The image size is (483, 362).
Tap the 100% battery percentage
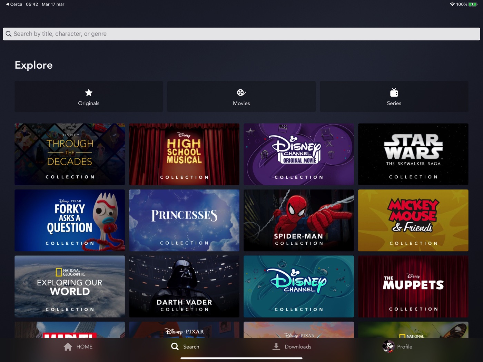coord(462,4)
